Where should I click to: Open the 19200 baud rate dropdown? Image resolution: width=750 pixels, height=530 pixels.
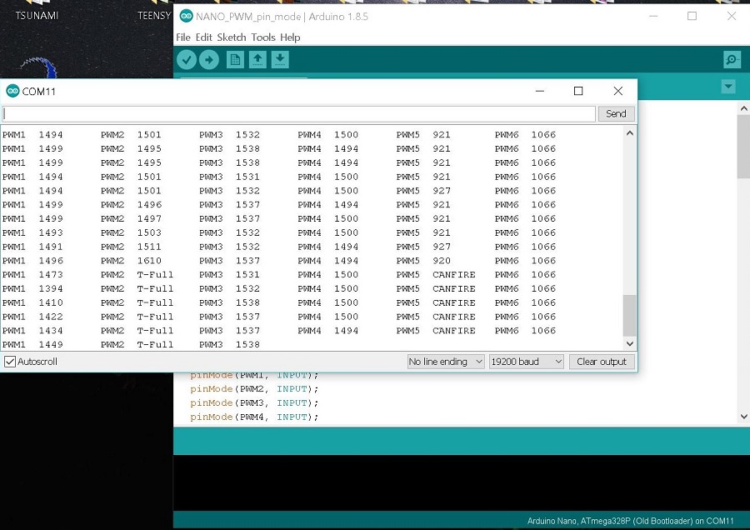526,362
